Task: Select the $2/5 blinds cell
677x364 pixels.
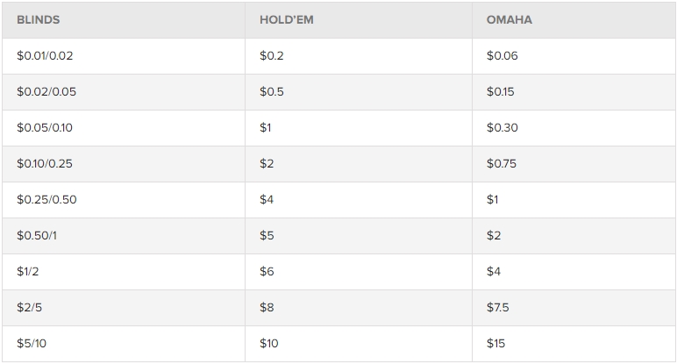Action: (28, 308)
